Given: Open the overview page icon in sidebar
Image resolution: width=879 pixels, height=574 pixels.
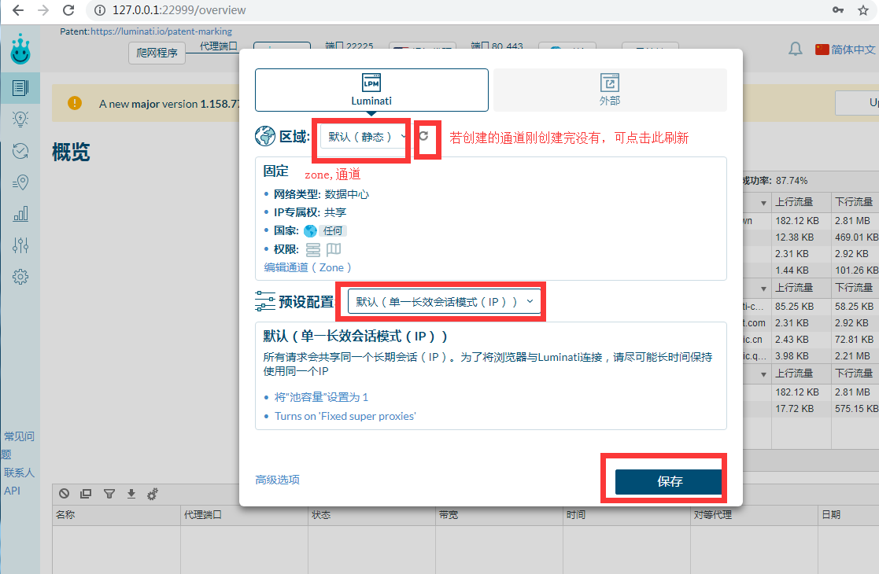Looking at the screenshot, I should tap(20, 88).
